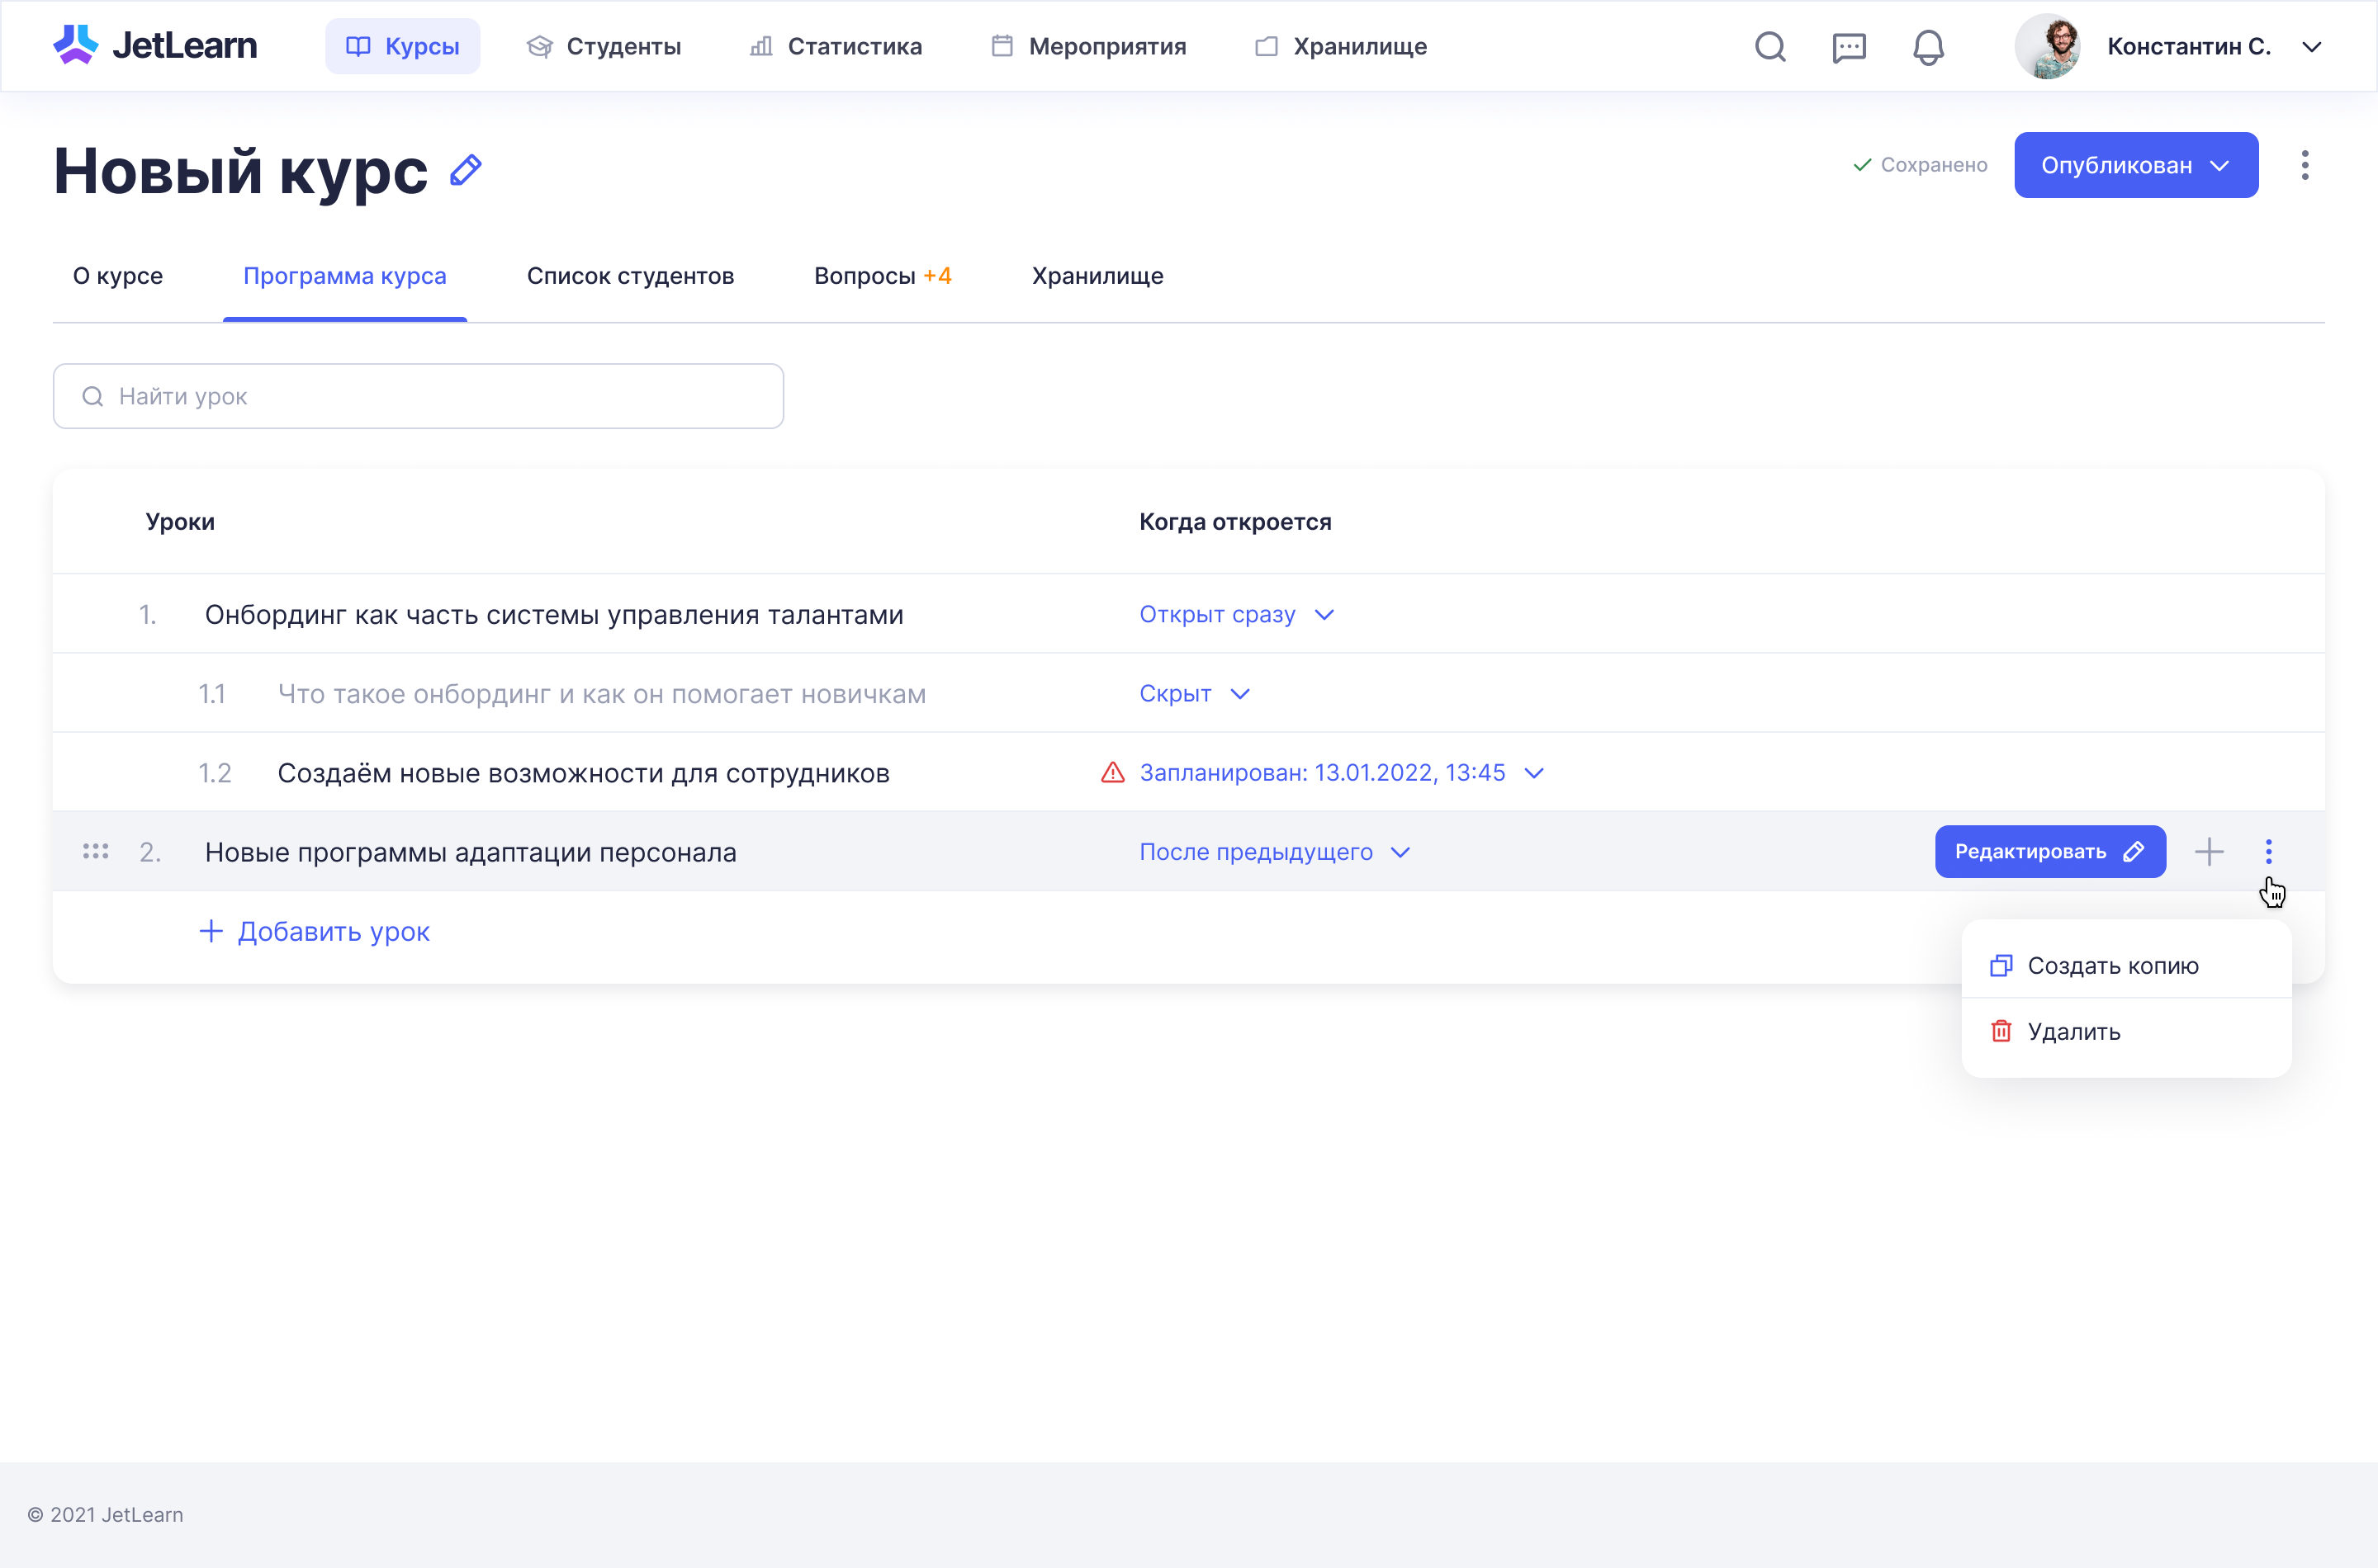Click the plus icon on lesson 2 row
Screen dimensions: 2378x1568
tap(2209, 852)
